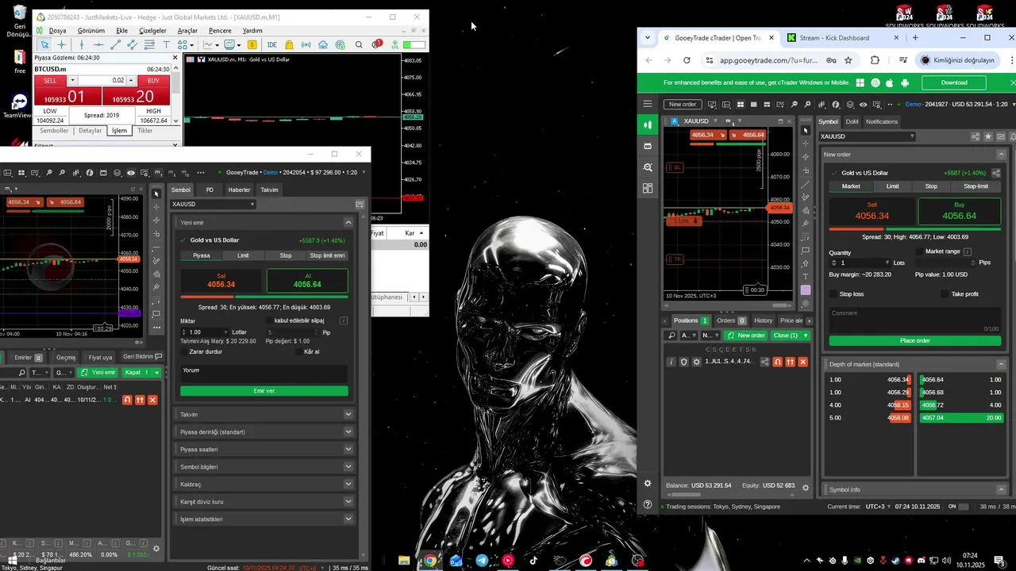Toggle the ON switch in web cTrader status bar
1016x571 pixels.
(x=964, y=507)
